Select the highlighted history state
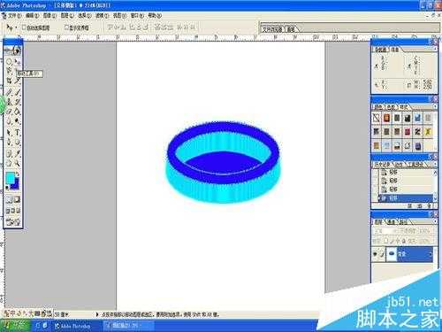Image resolution: width=442 pixels, height=332 pixels. [x=405, y=198]
